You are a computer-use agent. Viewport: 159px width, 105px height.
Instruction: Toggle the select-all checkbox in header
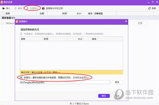pos(2,13)
